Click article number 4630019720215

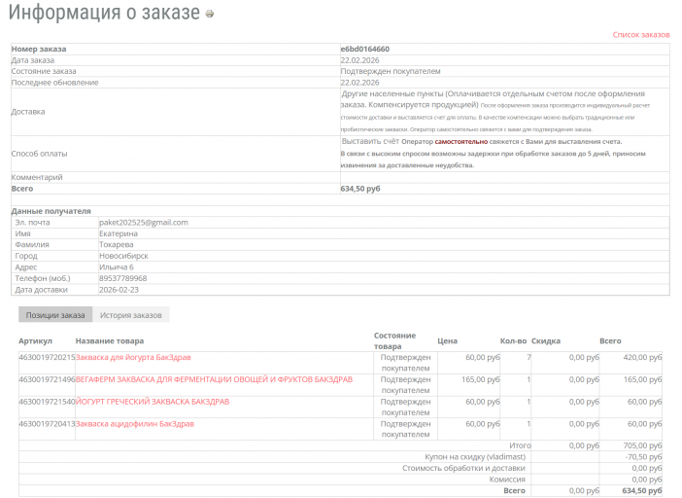click(47, 357)
